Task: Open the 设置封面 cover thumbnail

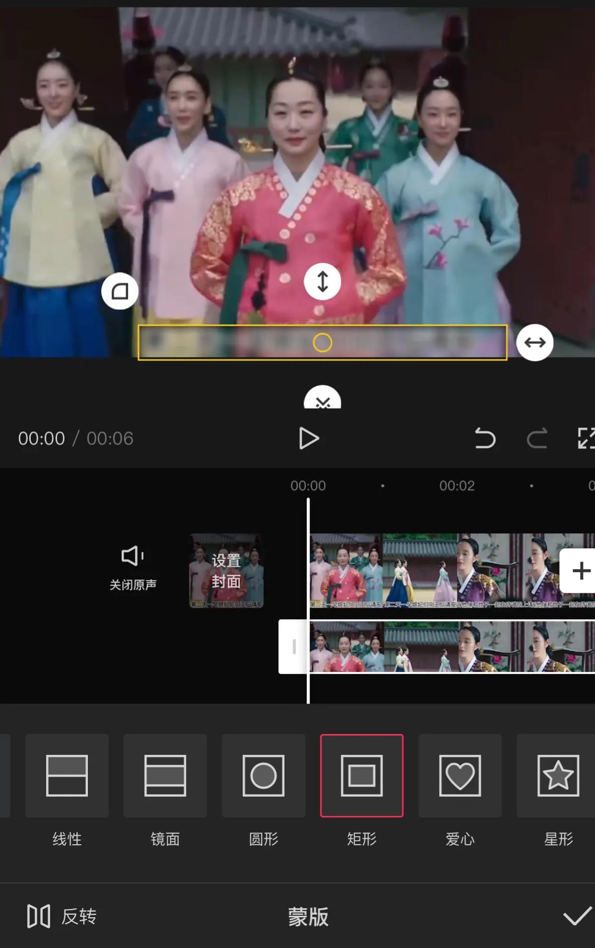Action: 226,571
